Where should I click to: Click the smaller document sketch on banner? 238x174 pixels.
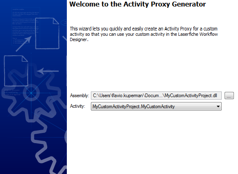pyautogui.click(x=16, y=71)
